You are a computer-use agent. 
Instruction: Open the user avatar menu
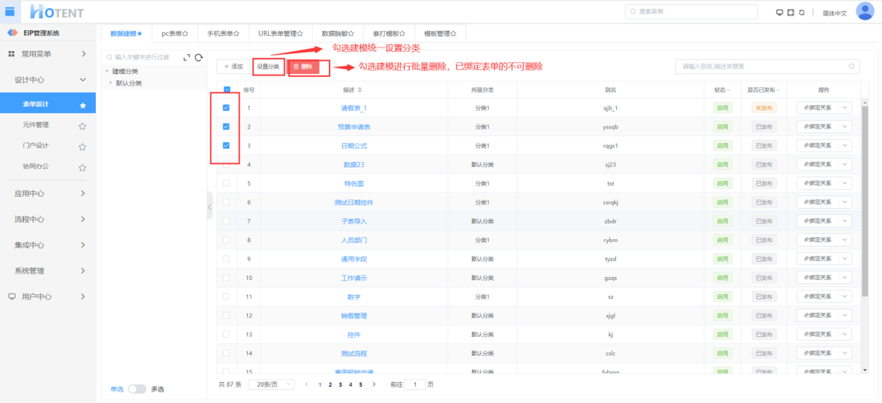point(865,11)
